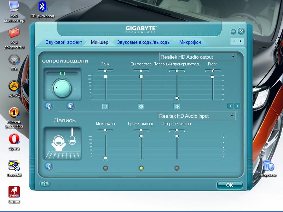Image resolution: width=283 pixels, height=212 pixels.
Task: Show previous tabs with left arrow
Action: coord(234,41)
